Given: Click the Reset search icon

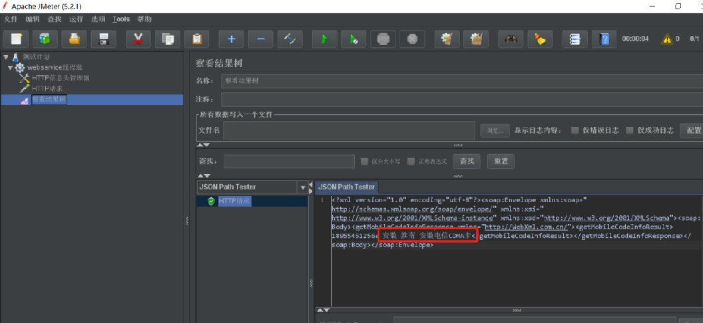Looking at the screenshot, I should point(541,39).
